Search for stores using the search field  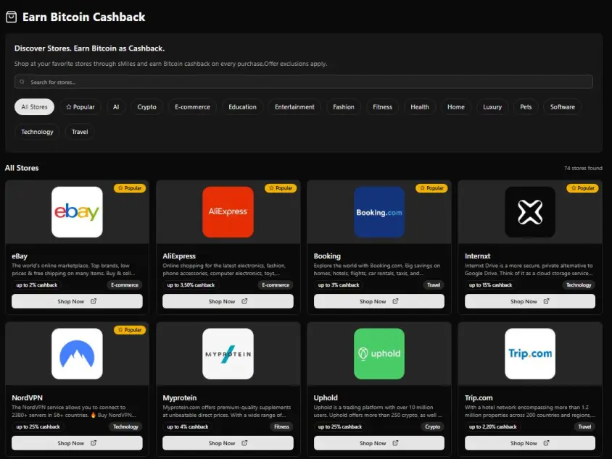point(304,82)
